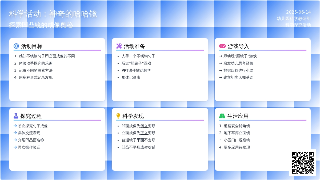
Task: Click the arrow before 介绍凹凸面名称
Action: point(15,140)
